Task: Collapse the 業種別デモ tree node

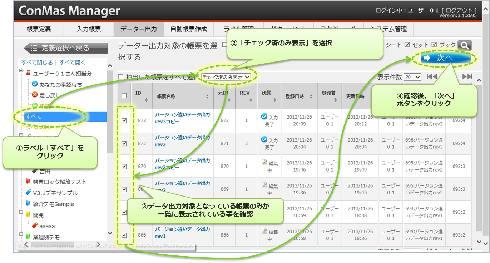Action: click(21, 235)
